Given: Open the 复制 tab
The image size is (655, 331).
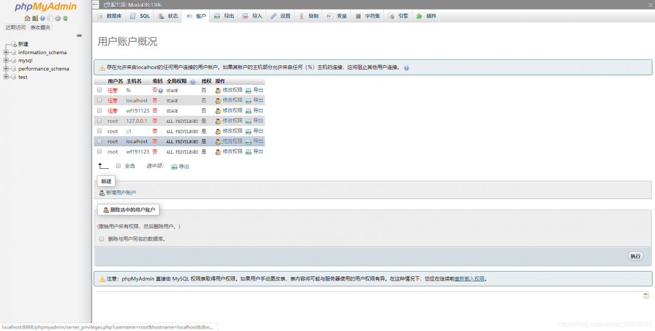Looking at the screenshot, I should point(309,16).
